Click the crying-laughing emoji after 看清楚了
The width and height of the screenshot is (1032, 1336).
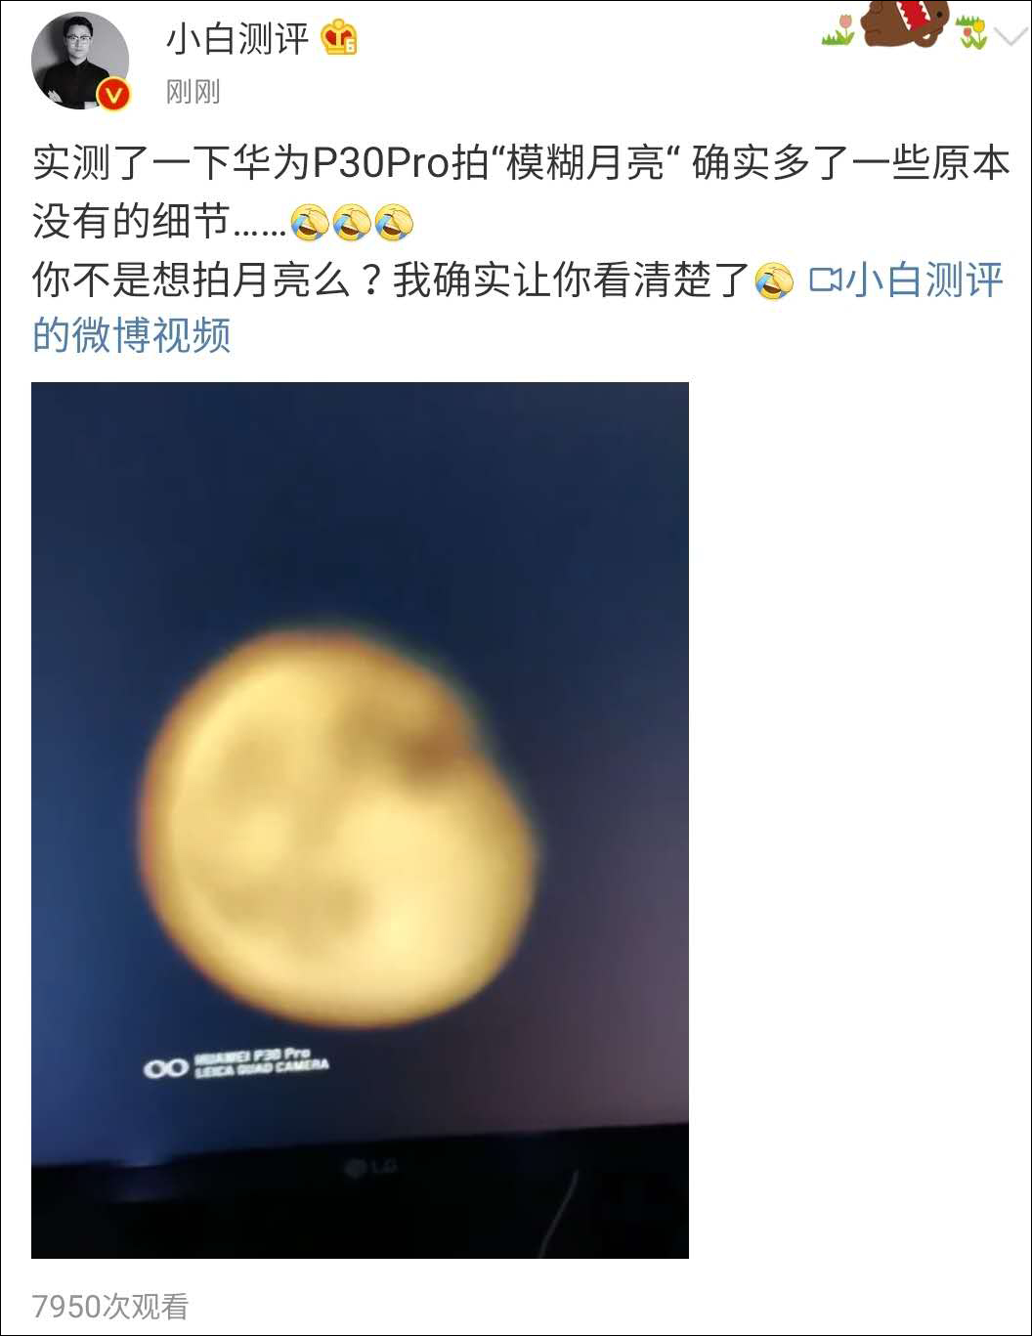pyautogui.click(x=775, y=281)
